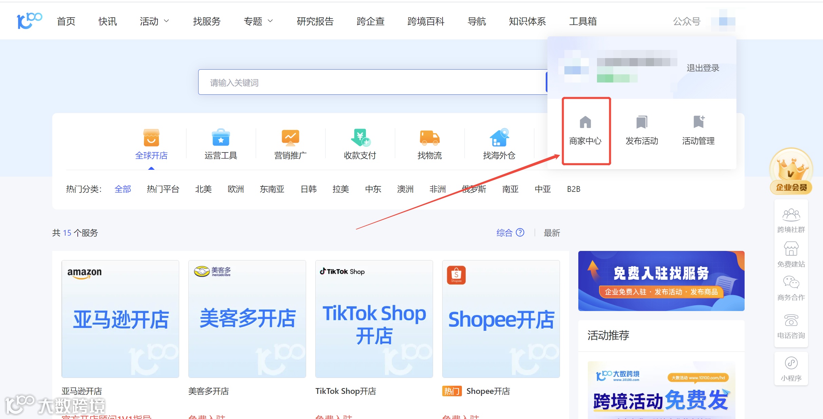
Task: Click the keyword search input field
Action: tap(372, 83)
